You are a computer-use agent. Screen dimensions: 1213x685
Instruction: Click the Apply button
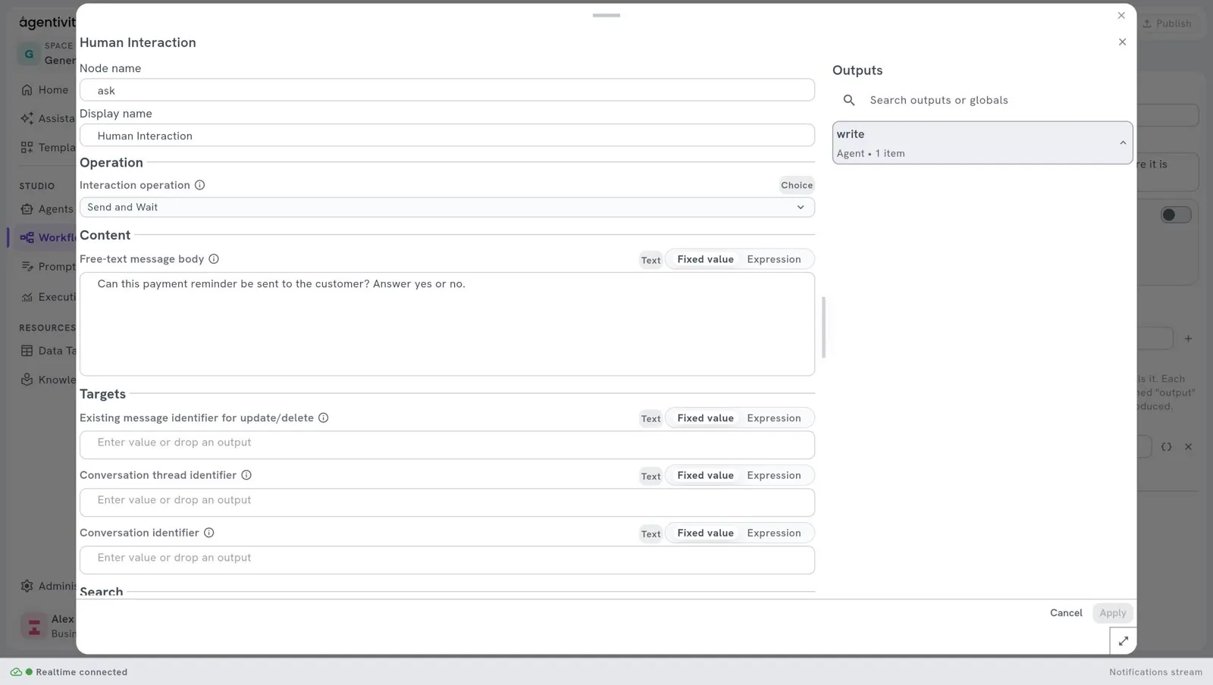click(x=1112, y=613)
